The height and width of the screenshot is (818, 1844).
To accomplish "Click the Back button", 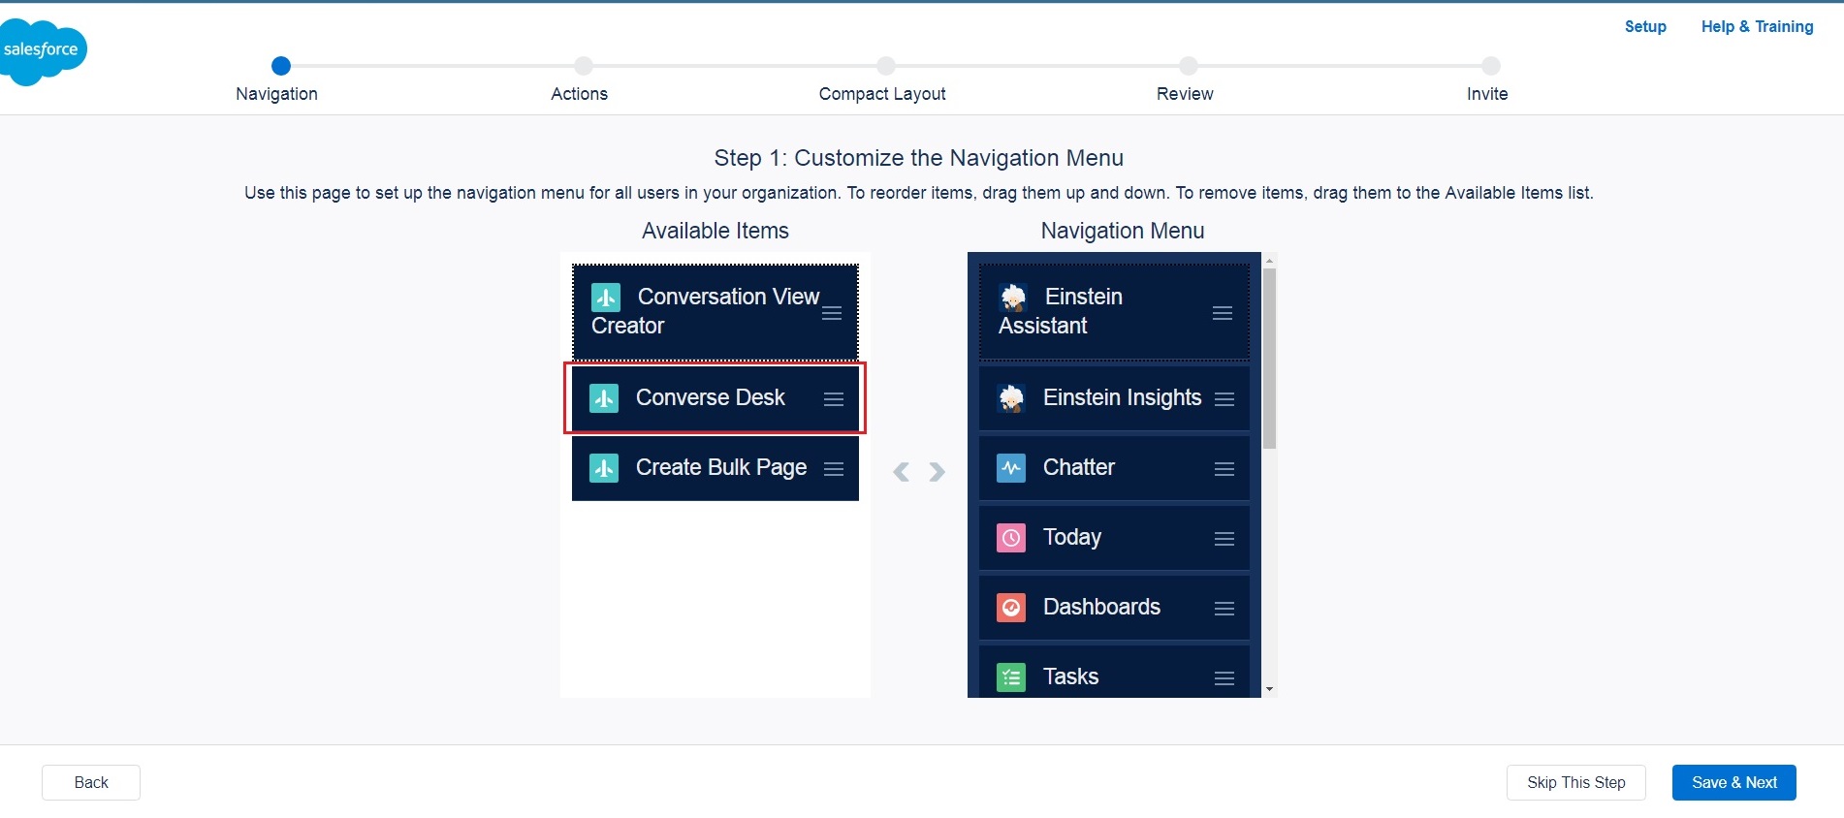I will pos(91,782).
